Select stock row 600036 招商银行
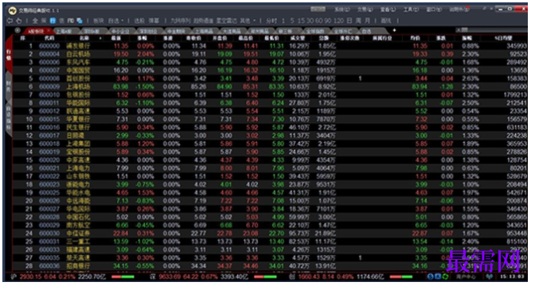The height and width of the screenshot is (286, 535). coord(270,266)
